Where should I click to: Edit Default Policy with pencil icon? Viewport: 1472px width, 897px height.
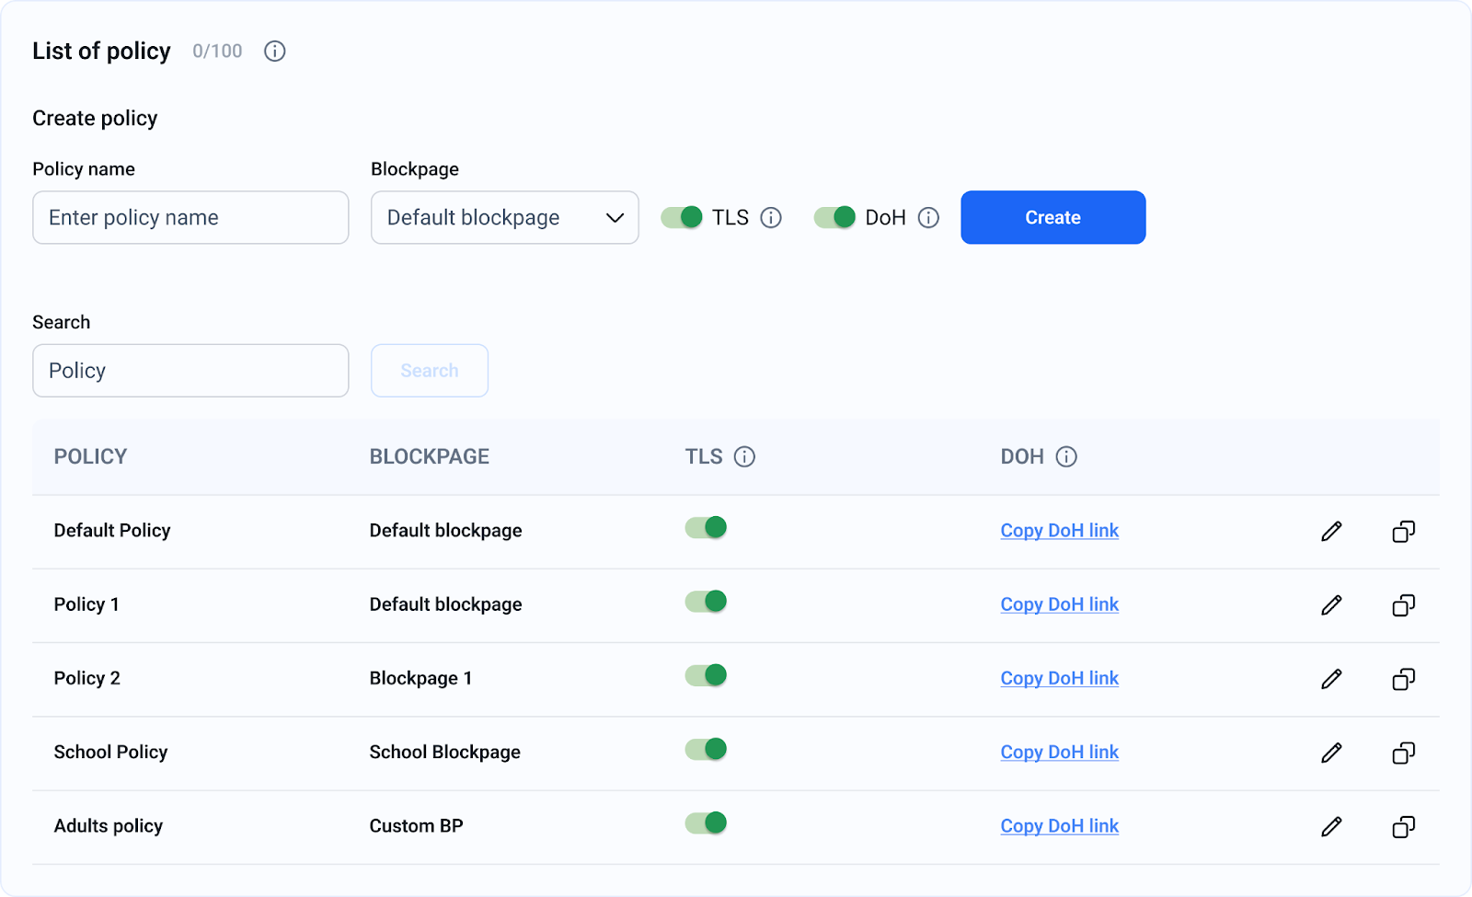(x=1331, y=532)
